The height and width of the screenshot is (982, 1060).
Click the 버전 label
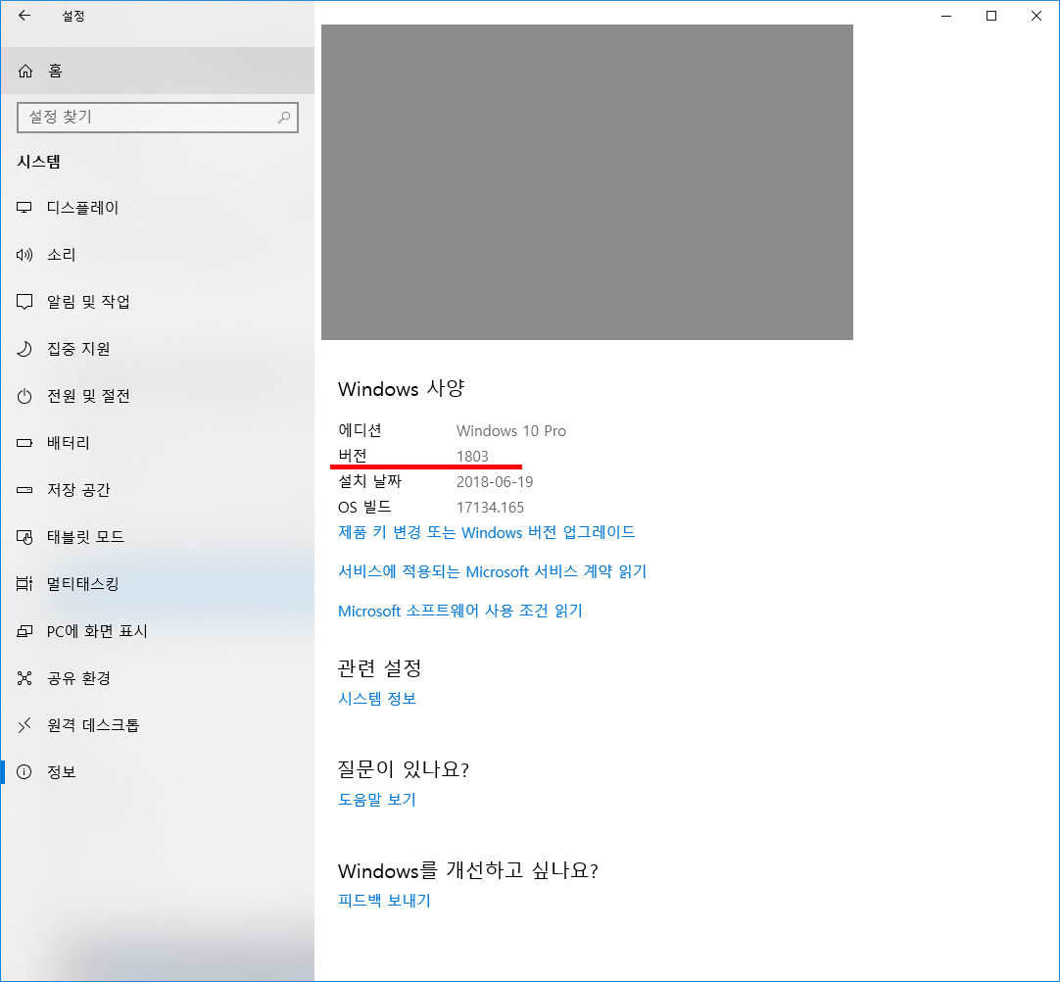pyautogui.click(x=353, y=455)
